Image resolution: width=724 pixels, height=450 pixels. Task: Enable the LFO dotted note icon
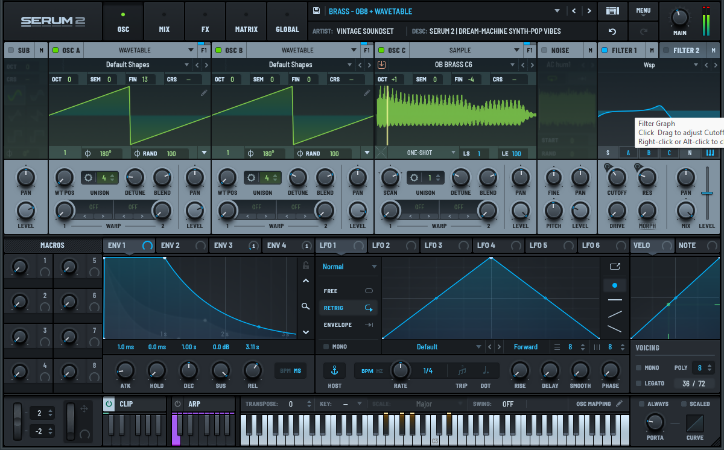pyautogui.click(x=486, y=370)
